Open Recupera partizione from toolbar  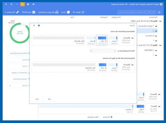point(48,12)
